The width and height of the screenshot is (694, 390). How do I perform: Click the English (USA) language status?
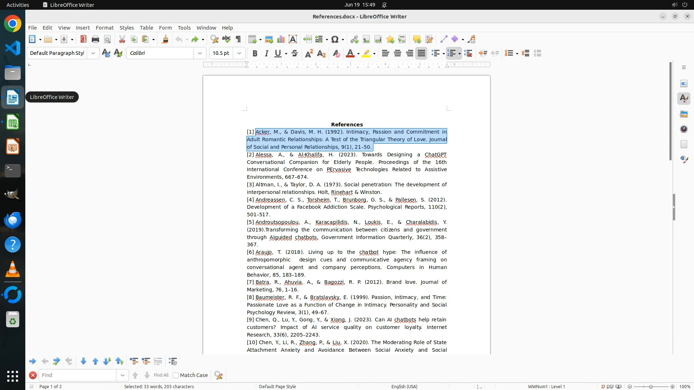click(x=404, y=386)
